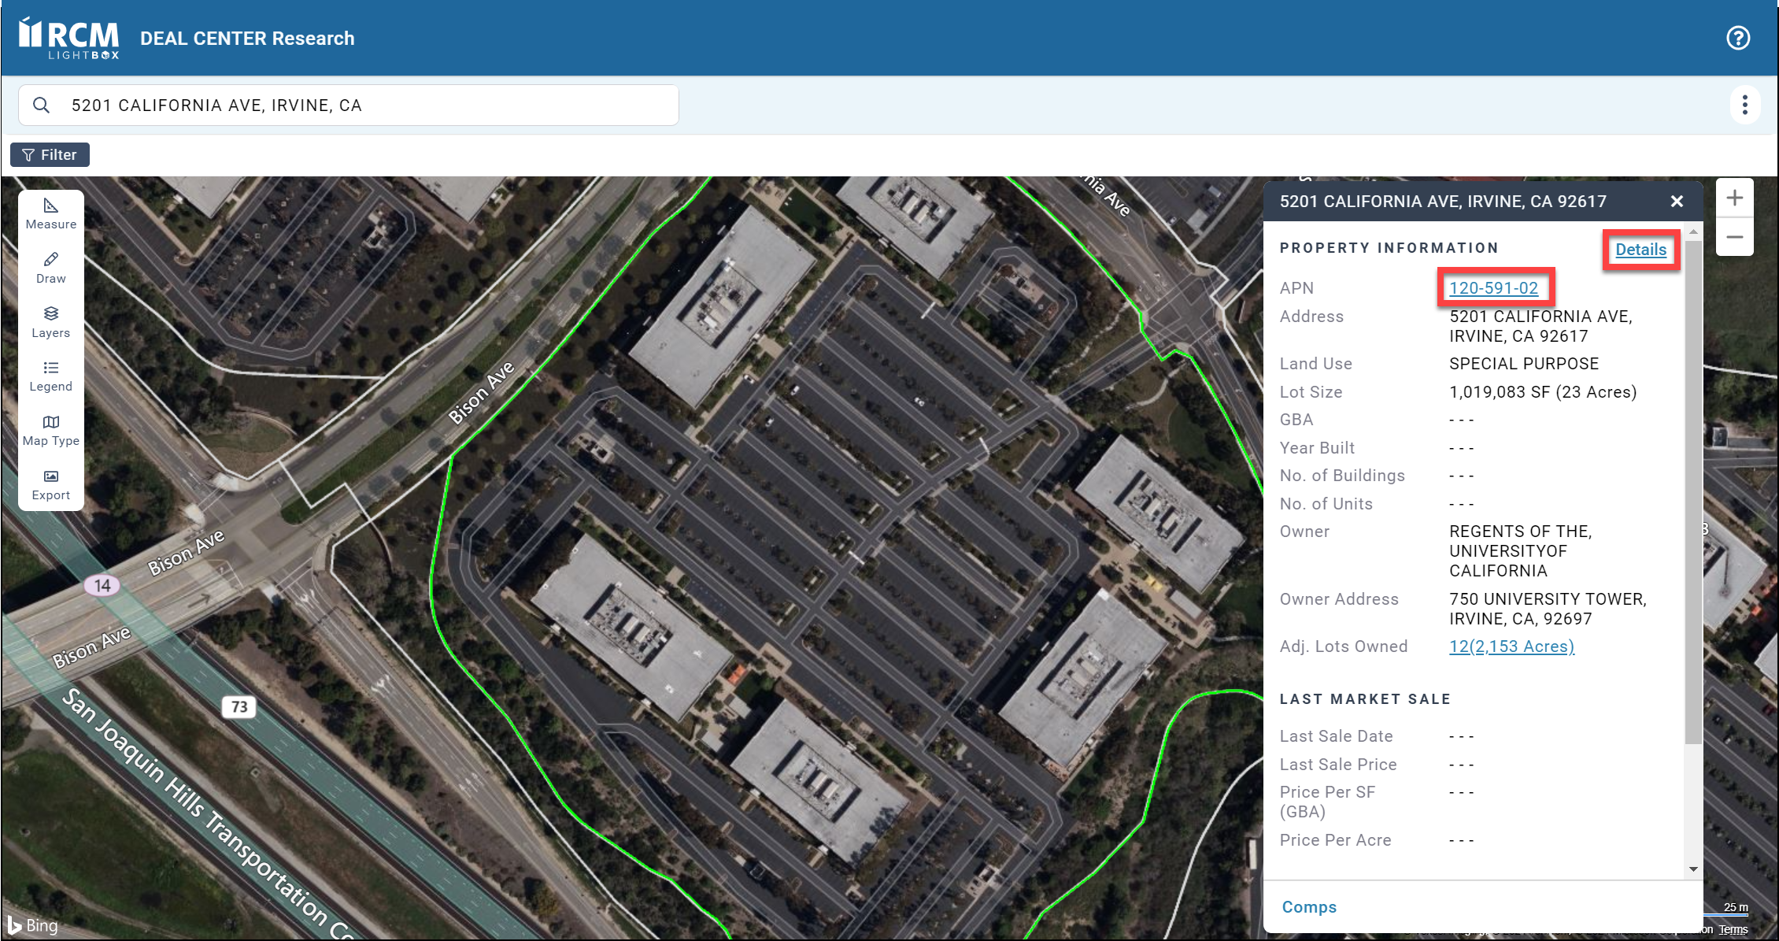The height and width of the screenshot is (941, 1779).
Task: Zoom in with the plus button
Action: (1734, 198)
